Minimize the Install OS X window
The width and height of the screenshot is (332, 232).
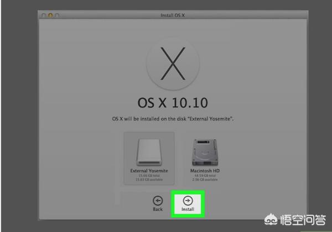pyautogui.click(x=50, y=15)
